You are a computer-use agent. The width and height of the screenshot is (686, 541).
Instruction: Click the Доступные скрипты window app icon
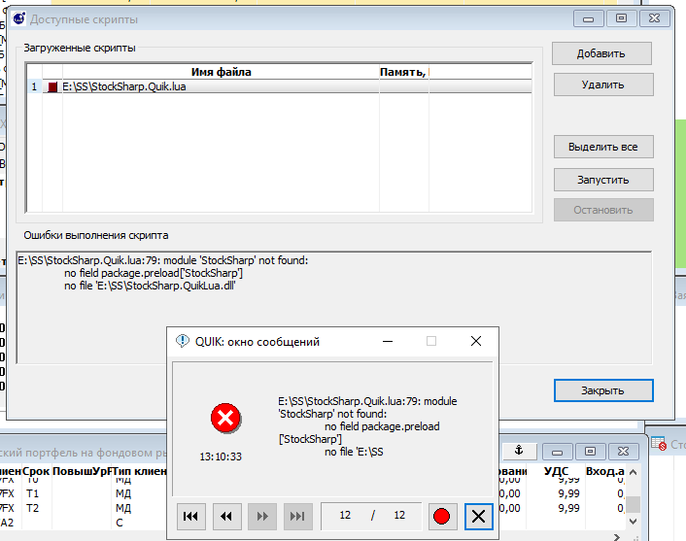tap(18, 18)
